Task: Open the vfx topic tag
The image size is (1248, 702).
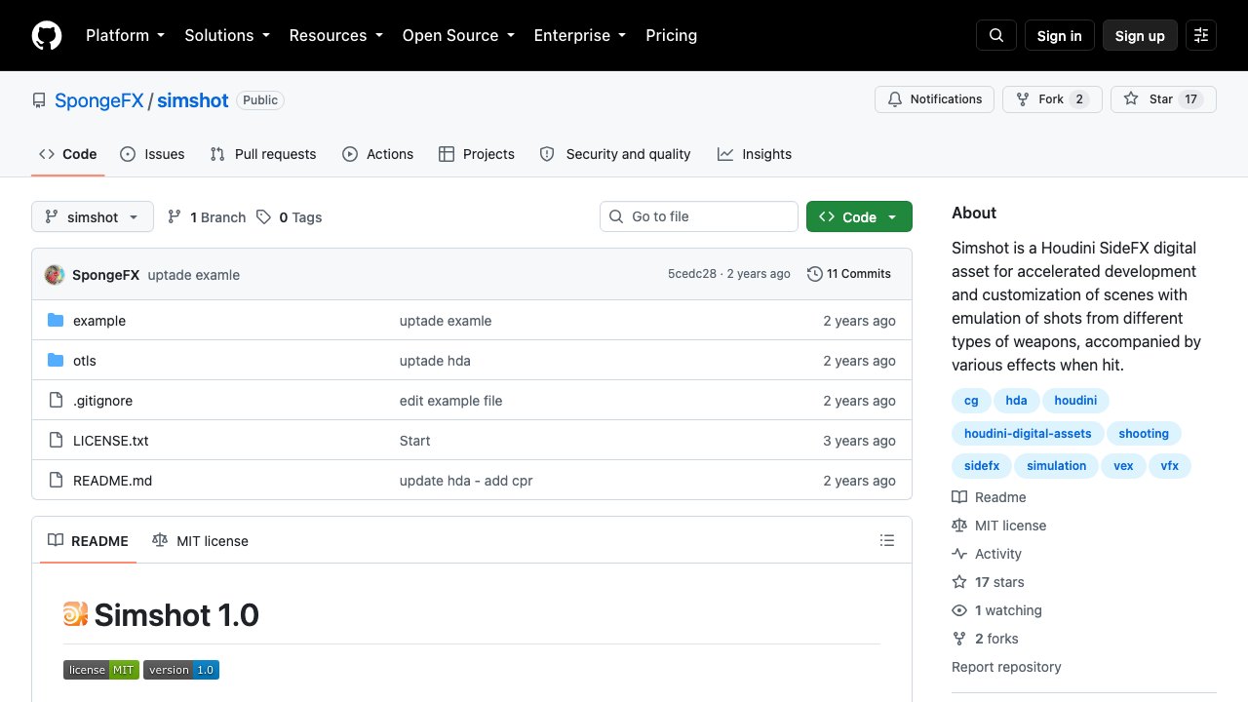Action: click(1170, 466)
